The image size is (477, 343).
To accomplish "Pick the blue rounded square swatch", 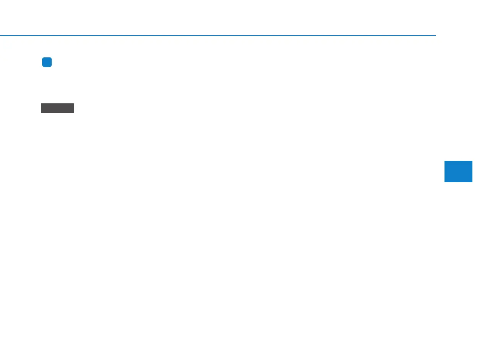I will 47,63.
